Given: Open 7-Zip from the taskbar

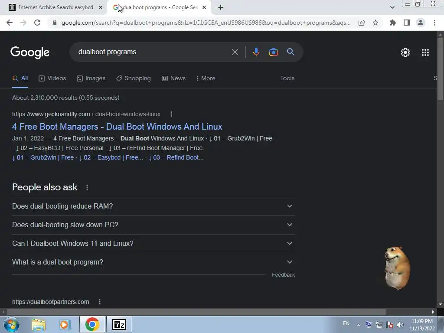Looking at the screenshot, I should pyautogui.click(x=119, y=324).
